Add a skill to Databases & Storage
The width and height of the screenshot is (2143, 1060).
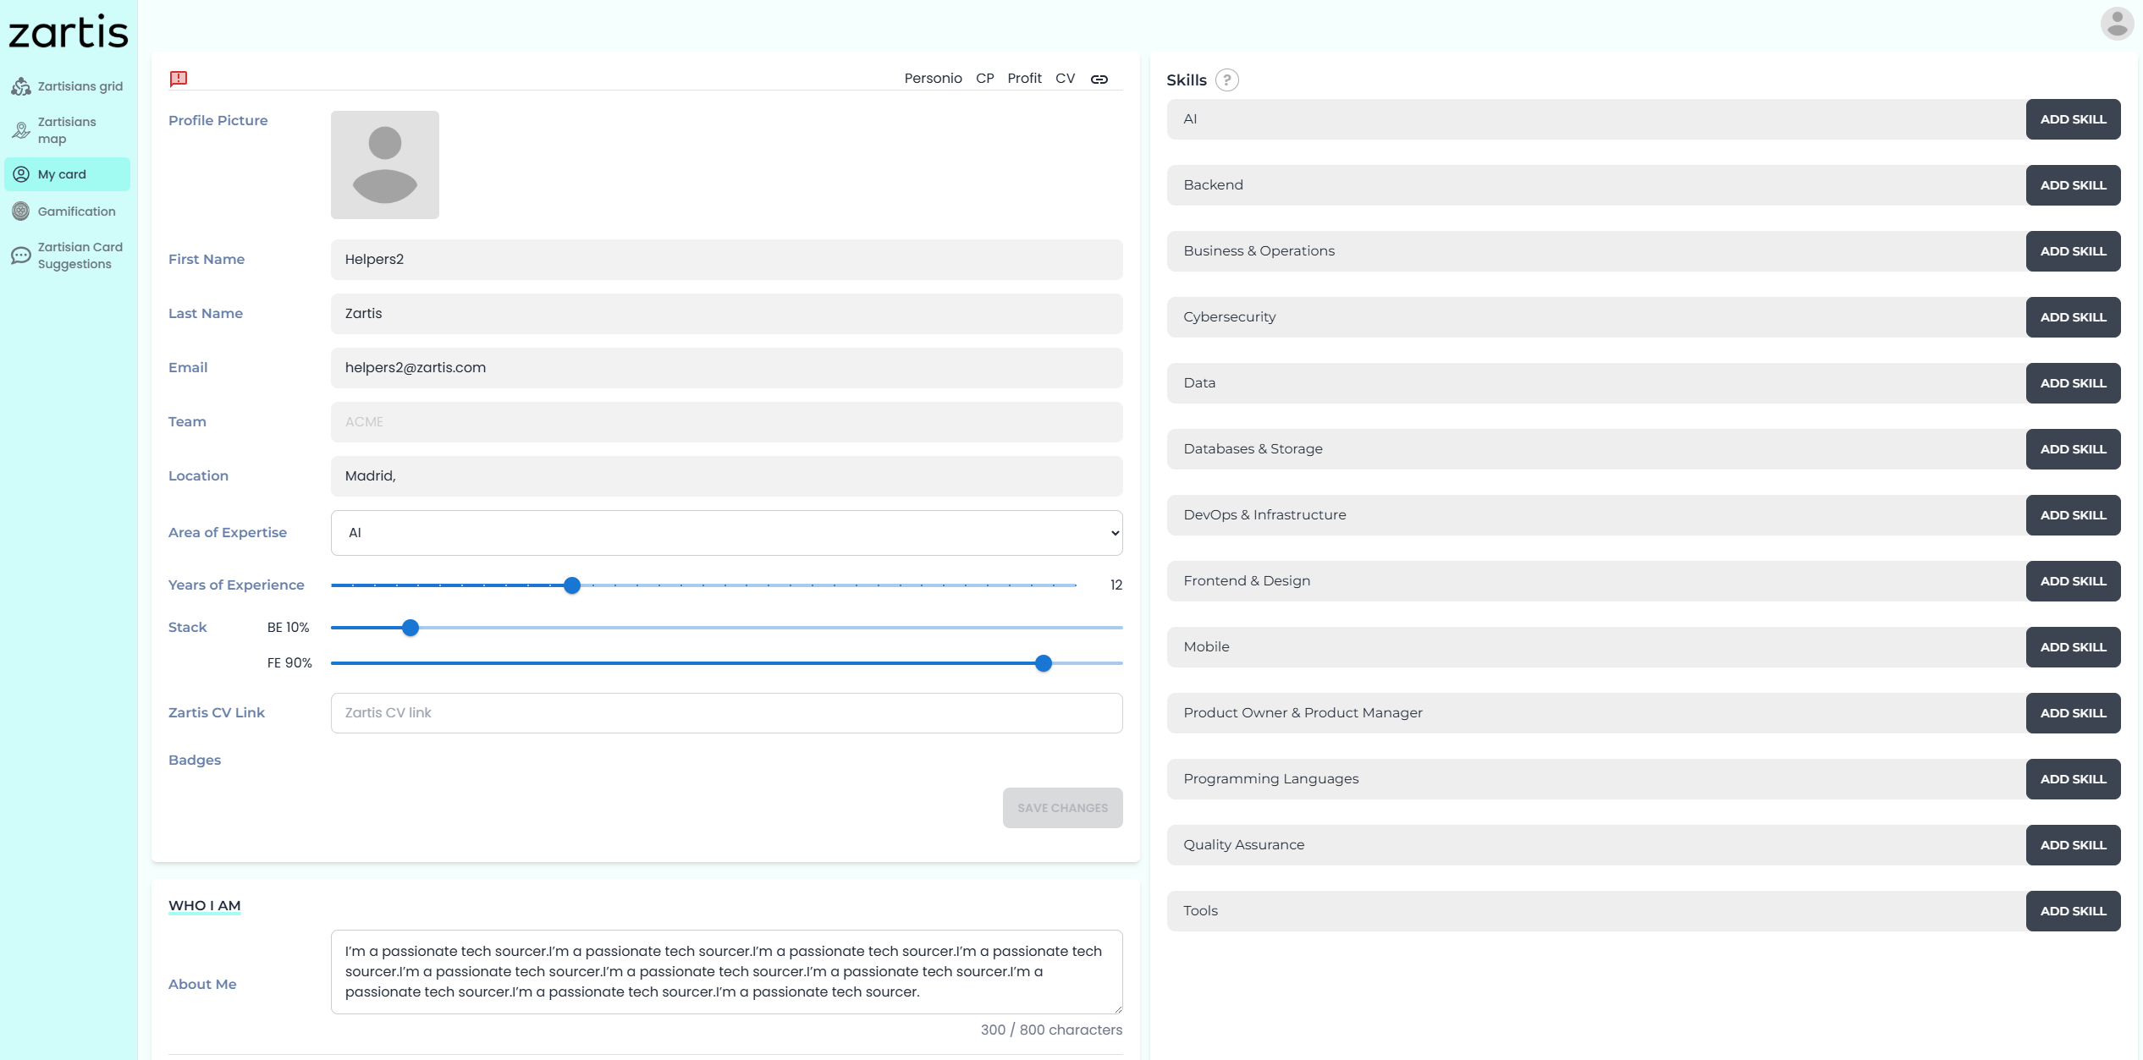tap(2073, 449)
